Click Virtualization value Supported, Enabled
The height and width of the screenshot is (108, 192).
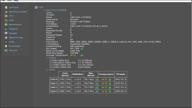[x=80, y=44]
